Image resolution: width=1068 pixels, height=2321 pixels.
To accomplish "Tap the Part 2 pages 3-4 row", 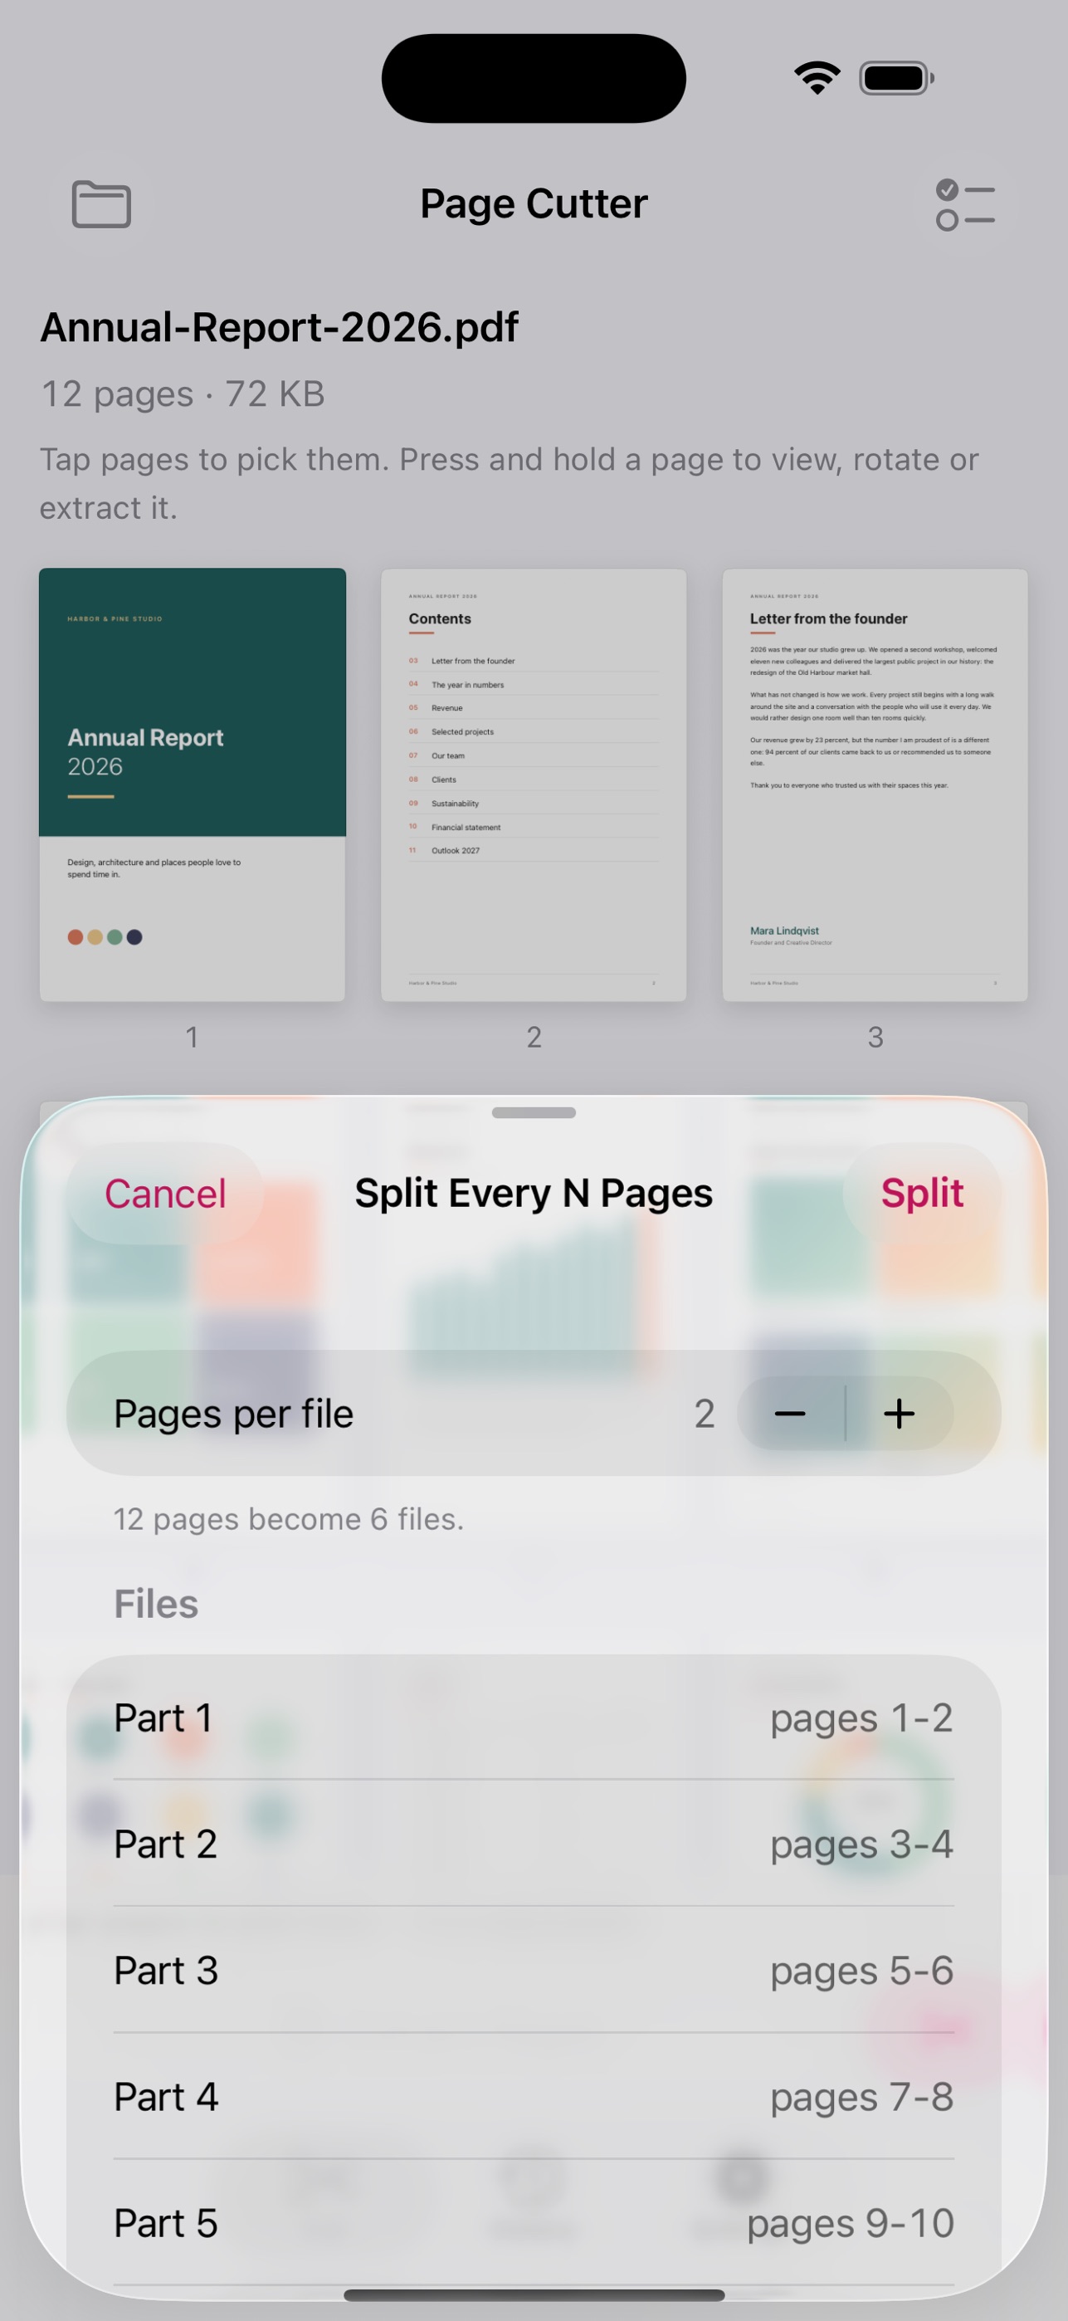I will tap(534, 1844).
